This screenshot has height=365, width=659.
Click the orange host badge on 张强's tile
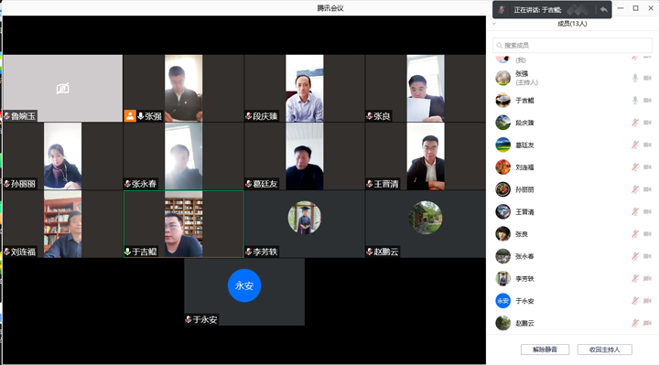(130, 116)
